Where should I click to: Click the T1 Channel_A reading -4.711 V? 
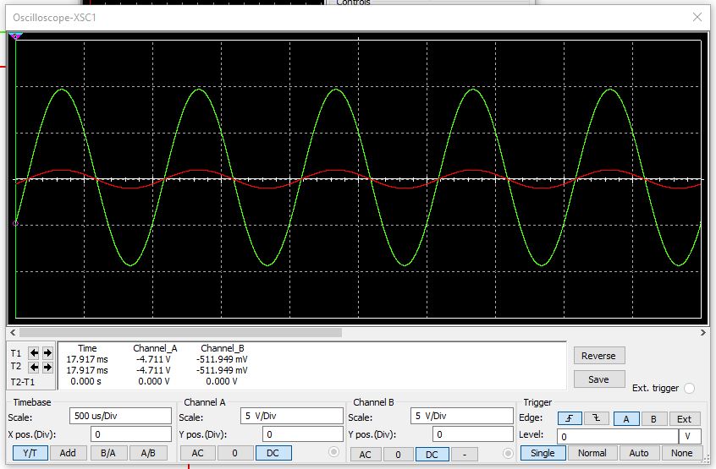[153, 359]
